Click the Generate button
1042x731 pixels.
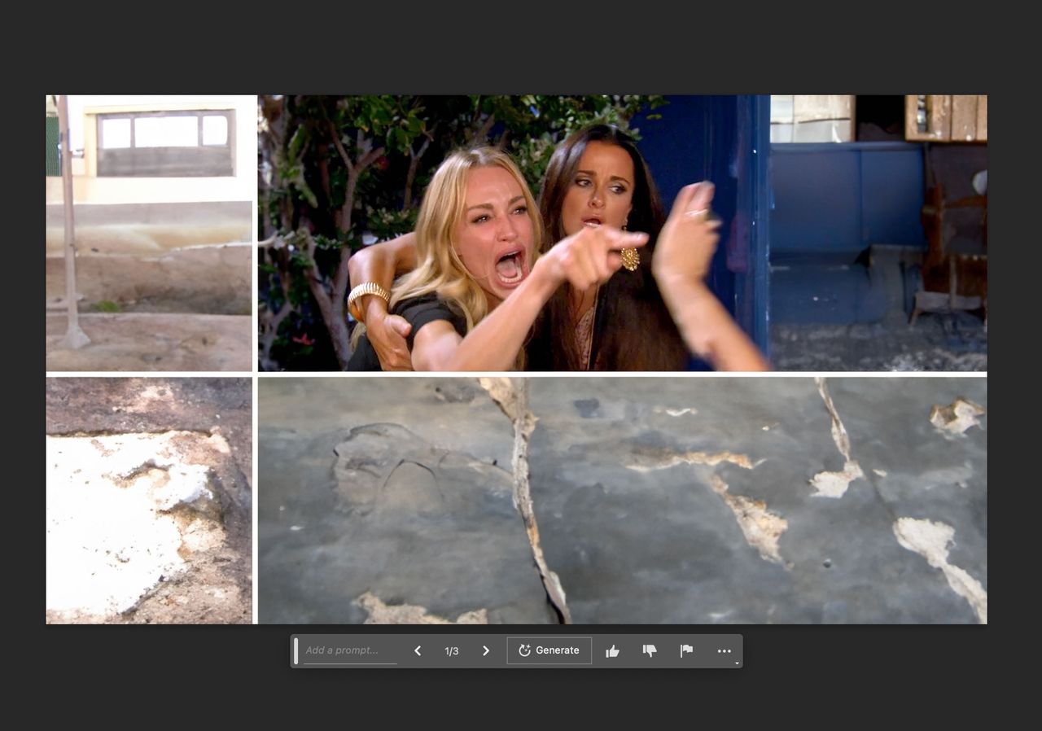tap(549, 650)
